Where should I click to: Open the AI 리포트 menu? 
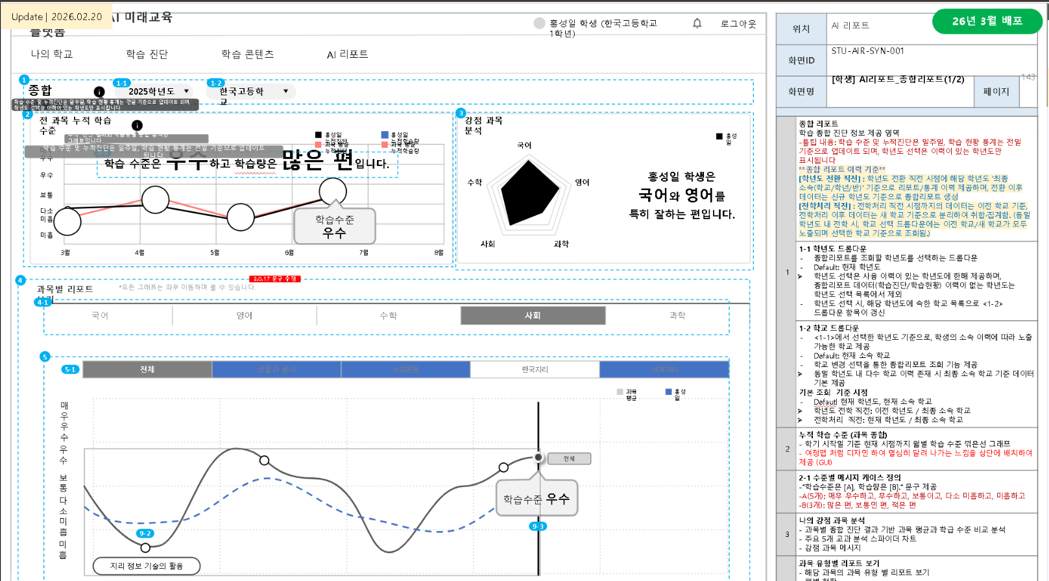tap(347, 54)
